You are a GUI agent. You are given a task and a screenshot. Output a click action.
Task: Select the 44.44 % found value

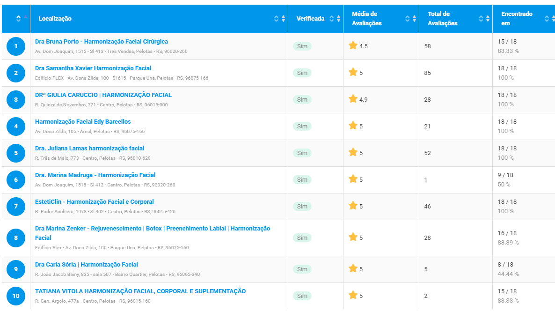tap(508, 274)
